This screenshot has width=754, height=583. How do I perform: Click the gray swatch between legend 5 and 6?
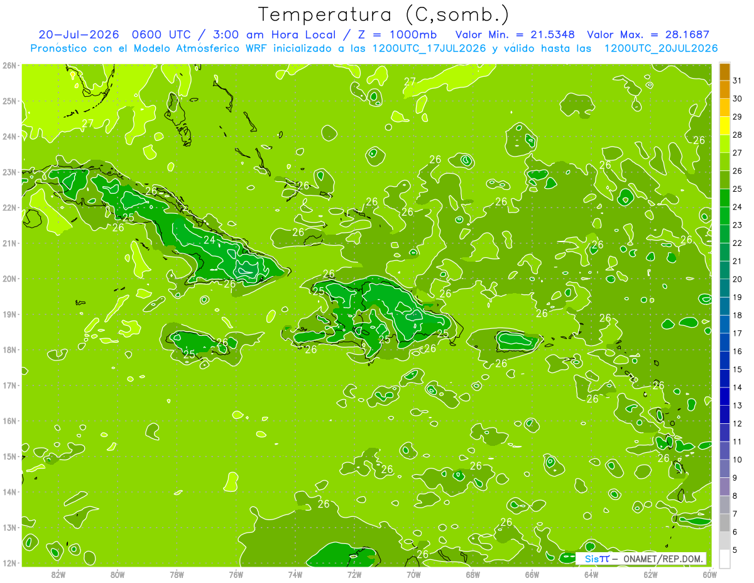pyautogui.click(x=724, y=541)
